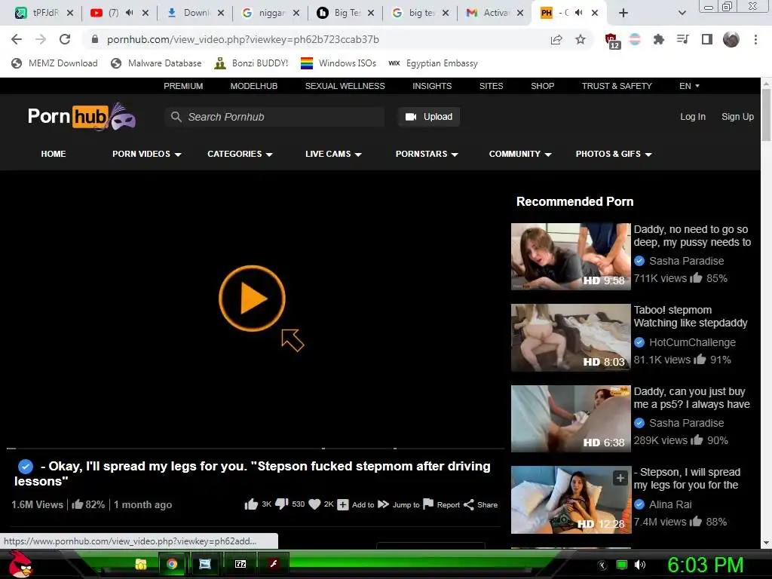The image size is (772, 579).
Task: Favorite the video with the heart icon
Action: [314, 504]
